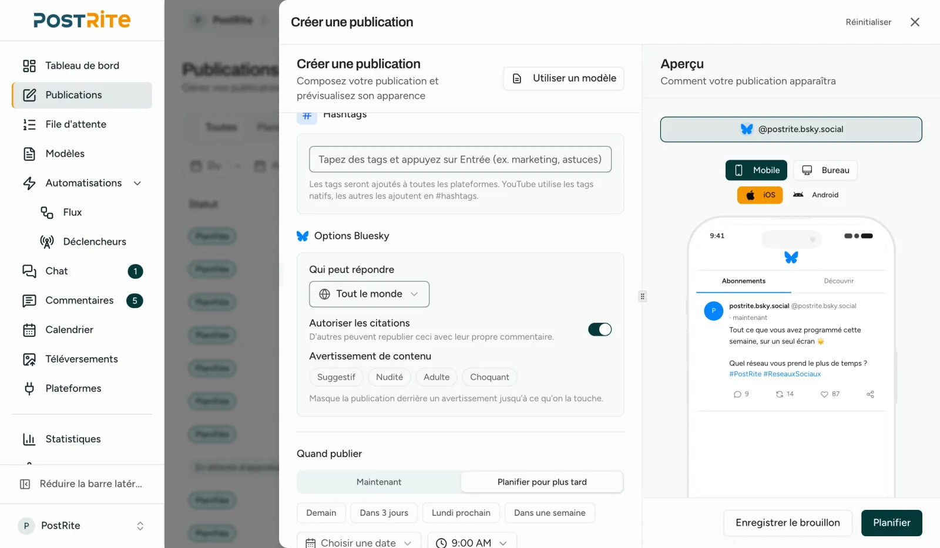Select iOS preview option
The width and height of the screenshot is (940, 548).
tap(760, 195)
